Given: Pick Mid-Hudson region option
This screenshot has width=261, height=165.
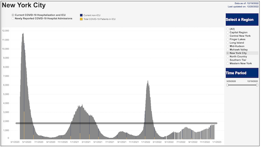Looking at the screenshot, I should (228, 46).
